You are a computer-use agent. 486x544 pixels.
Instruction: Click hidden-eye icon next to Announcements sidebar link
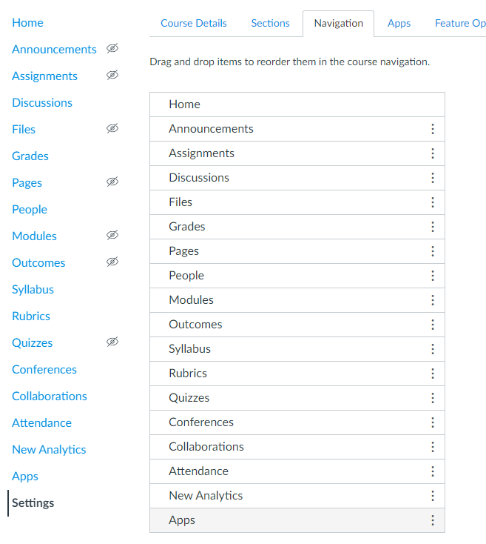112,49
